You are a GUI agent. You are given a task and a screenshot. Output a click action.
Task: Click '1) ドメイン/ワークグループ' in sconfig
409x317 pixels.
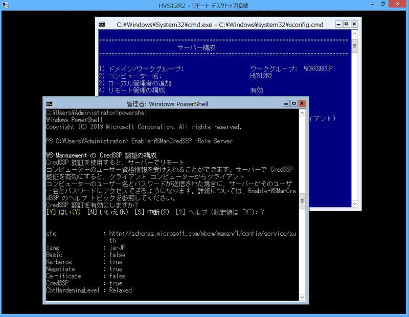pos(141,69)
